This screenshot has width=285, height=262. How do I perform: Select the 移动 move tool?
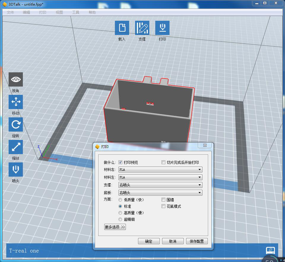point(16,102)
